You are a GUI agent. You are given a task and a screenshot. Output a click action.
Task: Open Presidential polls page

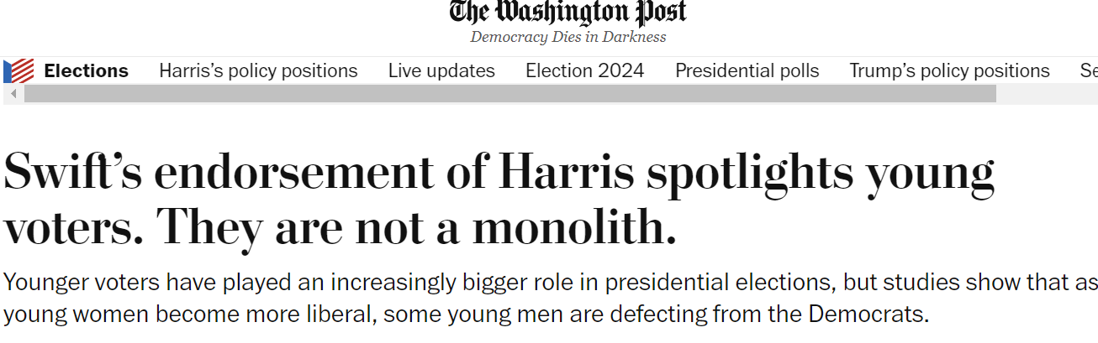tap(747, 71)
